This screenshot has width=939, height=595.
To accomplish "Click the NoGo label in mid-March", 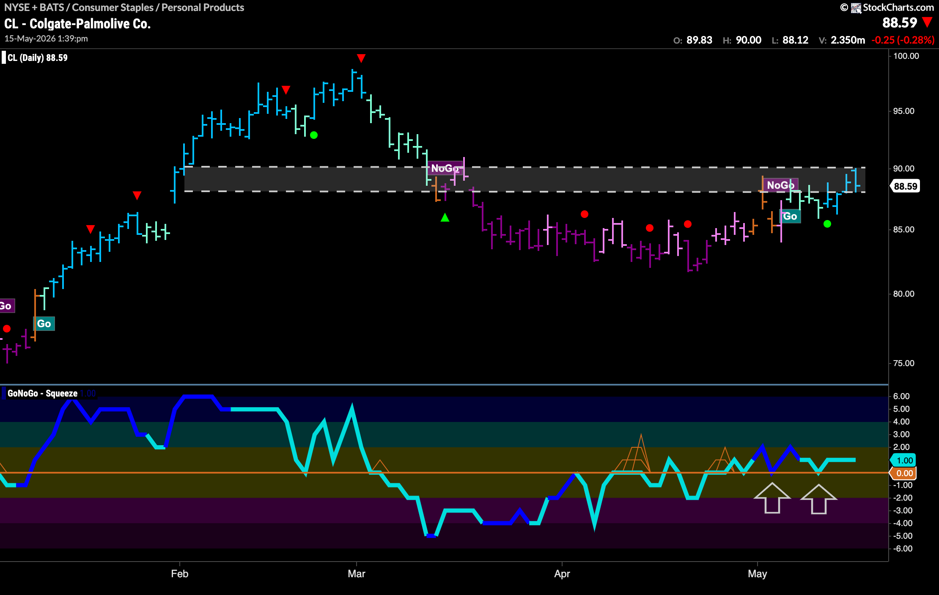I will pos(445,168).
